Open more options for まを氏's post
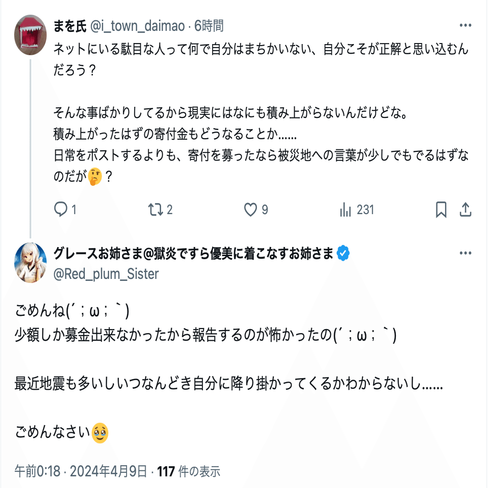The image size is (488, 488). click(465, 26)
